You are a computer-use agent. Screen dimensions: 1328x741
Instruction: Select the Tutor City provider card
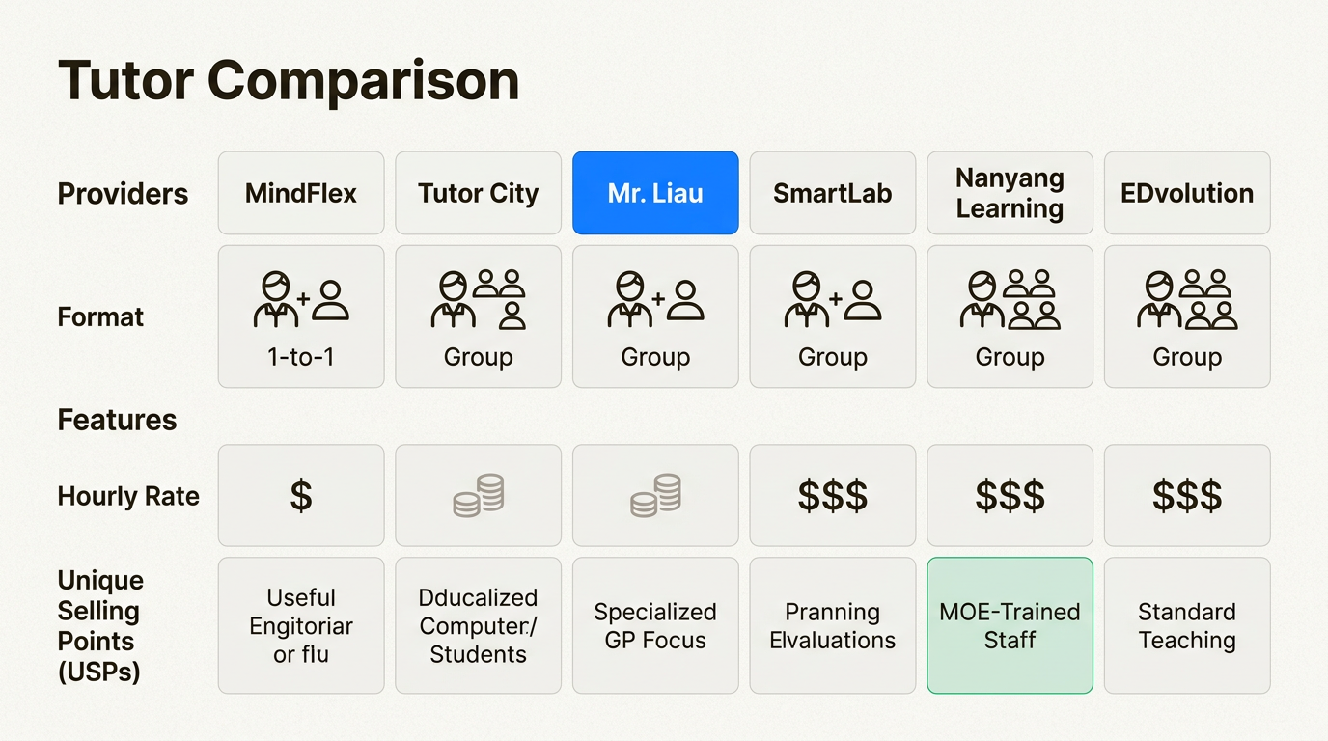[478, 193]
